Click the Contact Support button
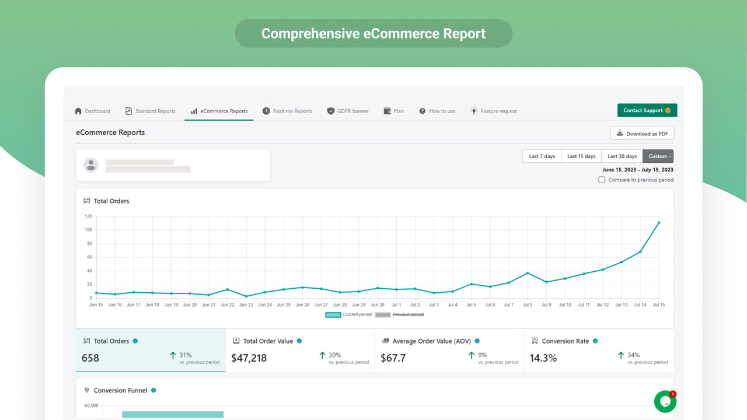This screenshot has height=420, width=747. click(647, 110)
